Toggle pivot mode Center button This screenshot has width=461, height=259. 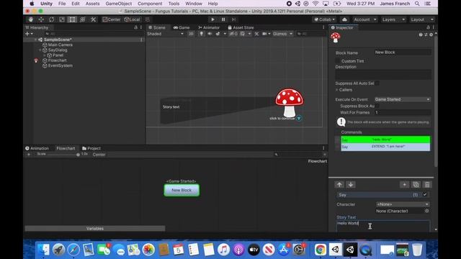click(112, 19)
